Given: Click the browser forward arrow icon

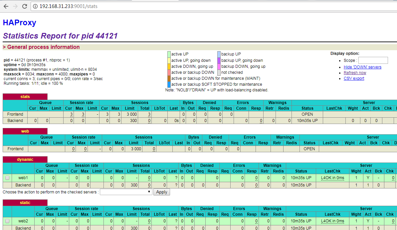Looking at the screenshot, I should click(x=15, y=6).
